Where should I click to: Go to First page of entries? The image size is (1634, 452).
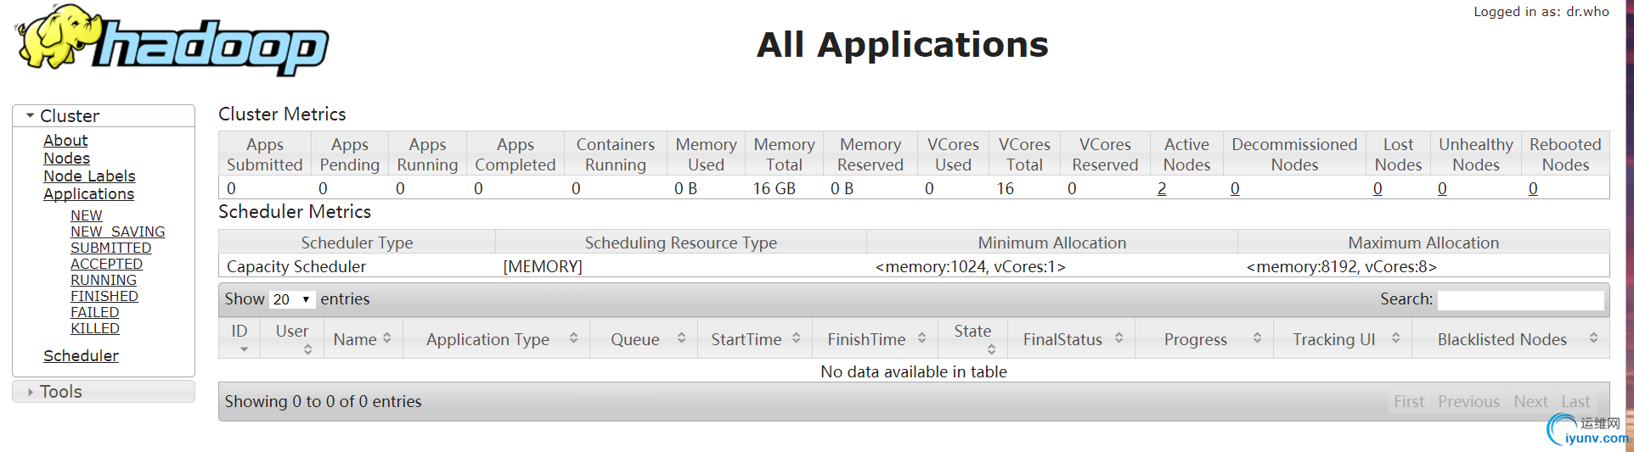(1409, 401)
